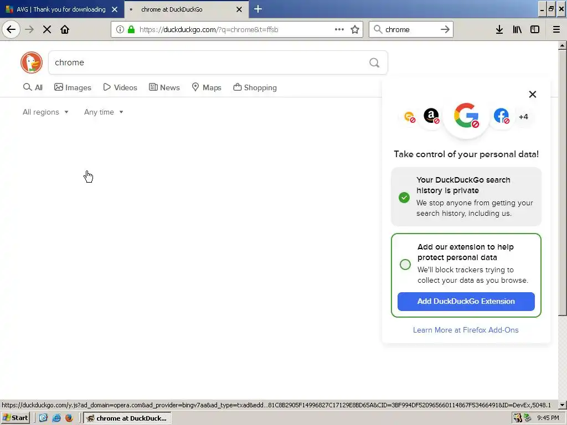Expand the Any time filter

pyautogui.click(x=104, y=112)
